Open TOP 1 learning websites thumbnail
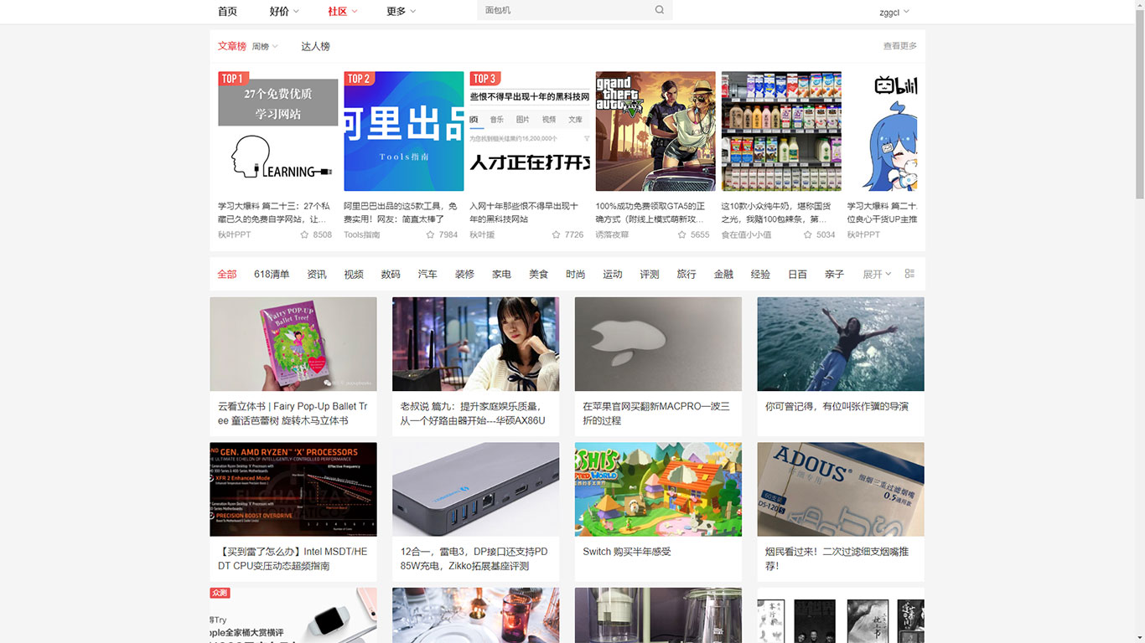 click(278, 131)
